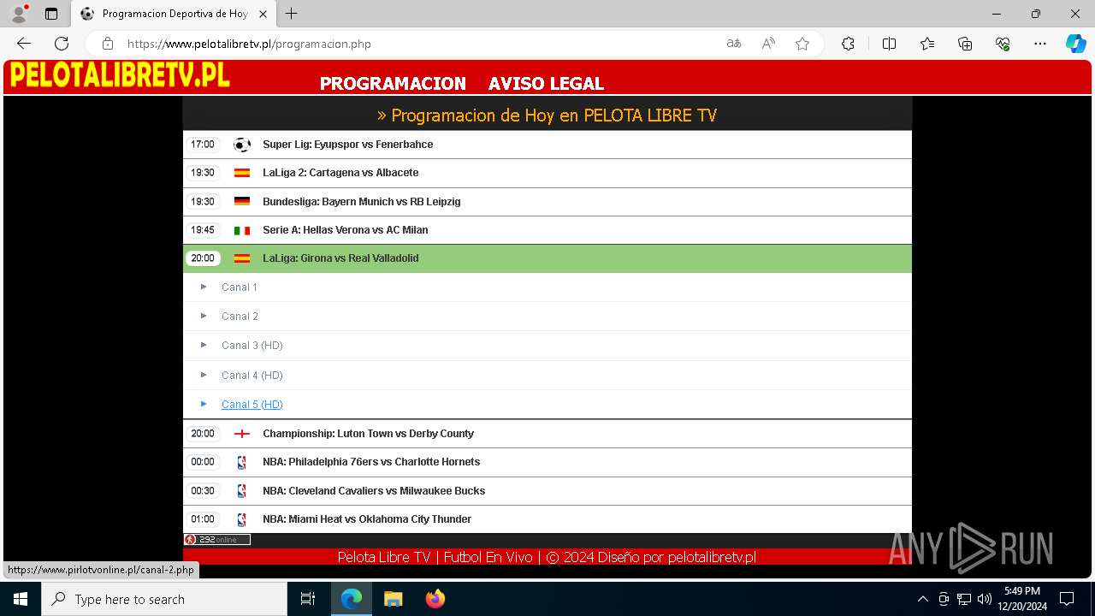Viewport: 1095px width, 616px height.
Task: Click the England flag icon for Championship
Action: (x=242, y=434)
